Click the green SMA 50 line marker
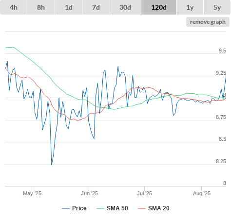 click(100, 208)
